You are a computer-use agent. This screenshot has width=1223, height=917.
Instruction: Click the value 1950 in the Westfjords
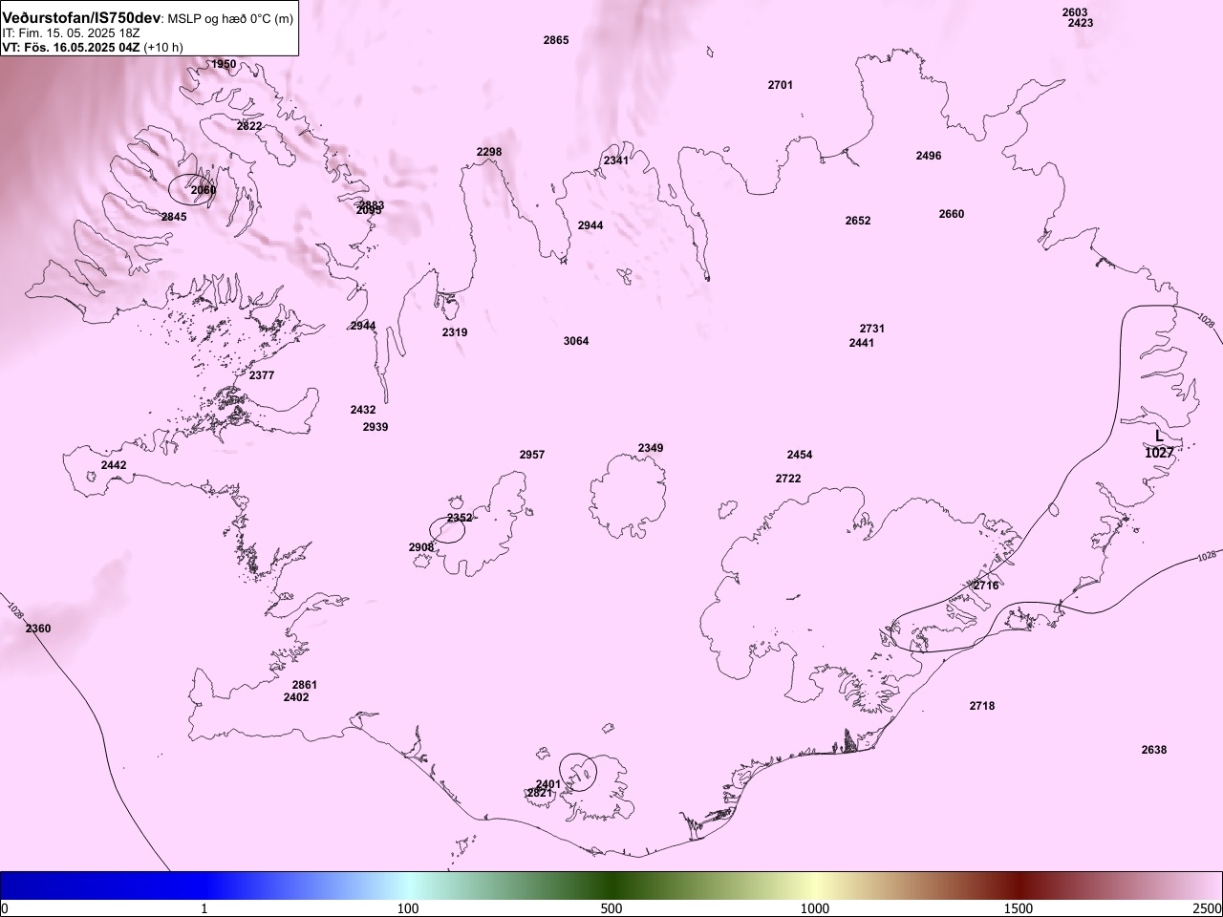tap(224, 64)
